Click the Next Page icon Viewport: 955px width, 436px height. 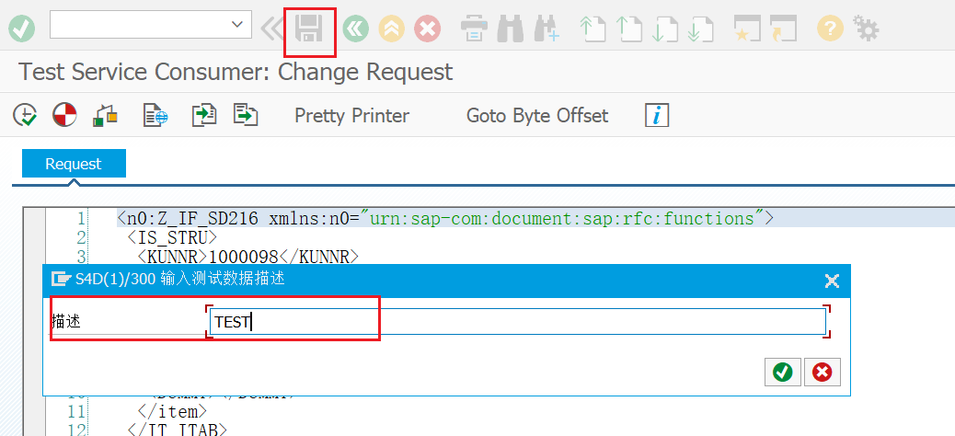664,29
